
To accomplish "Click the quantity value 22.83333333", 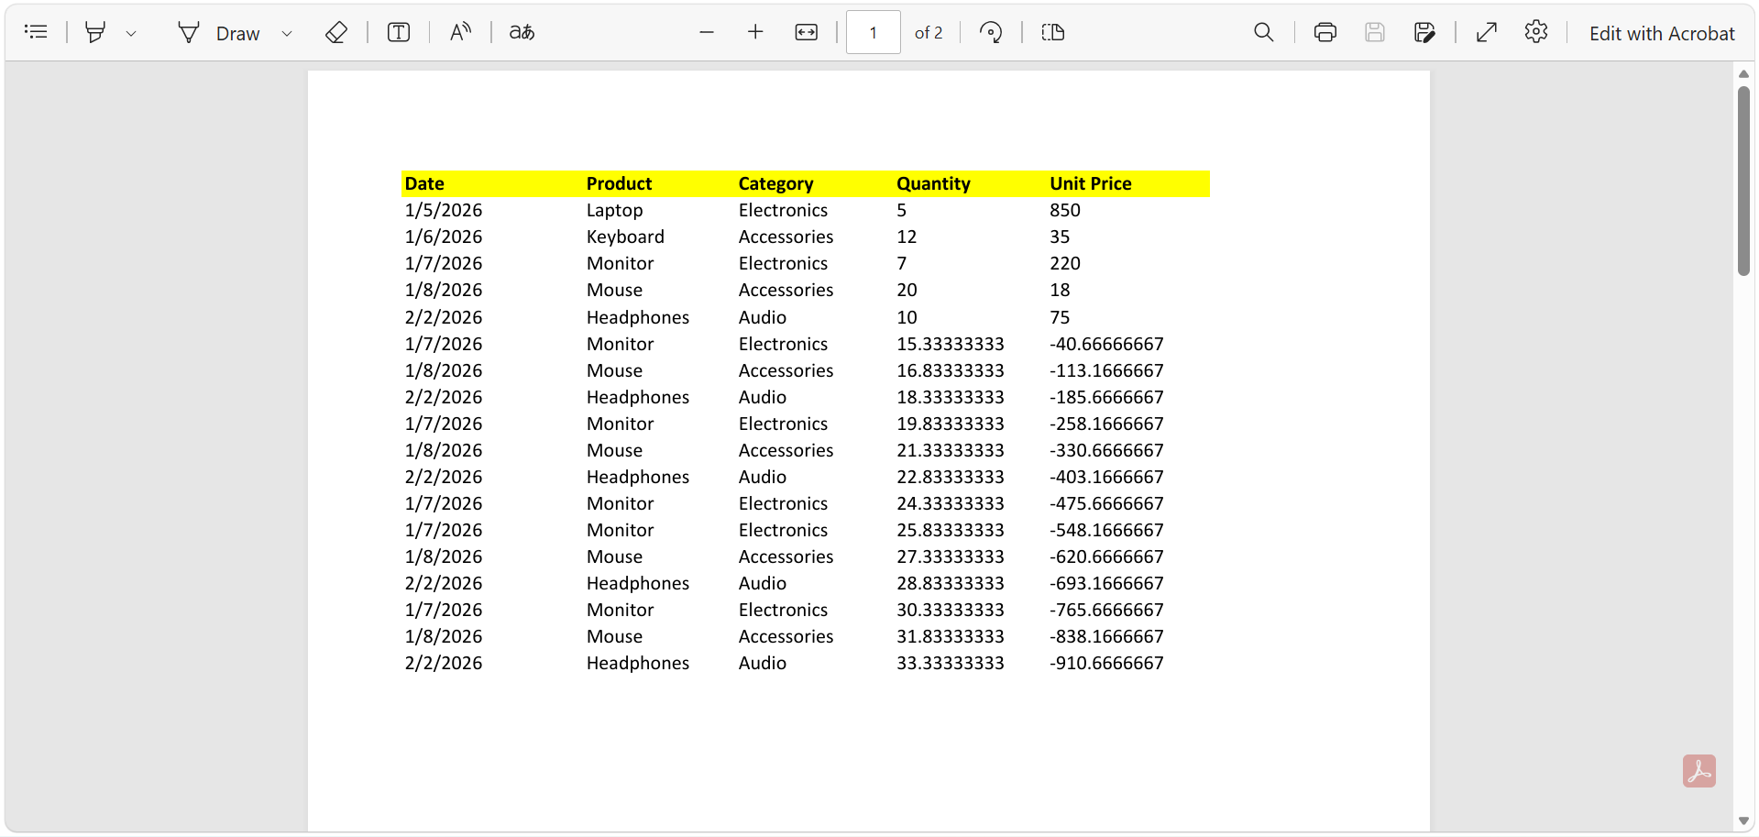I will point(950,477).
